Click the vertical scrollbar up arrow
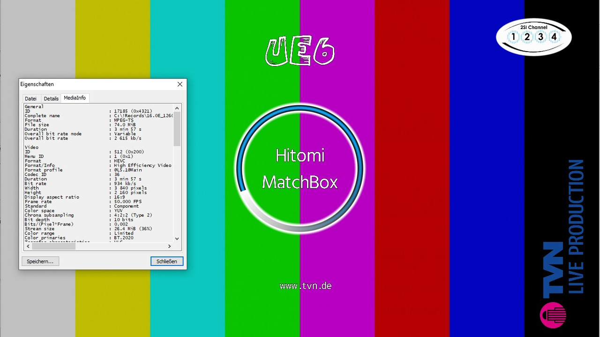Viewport: 600px width, 337px height. point(177,108)
